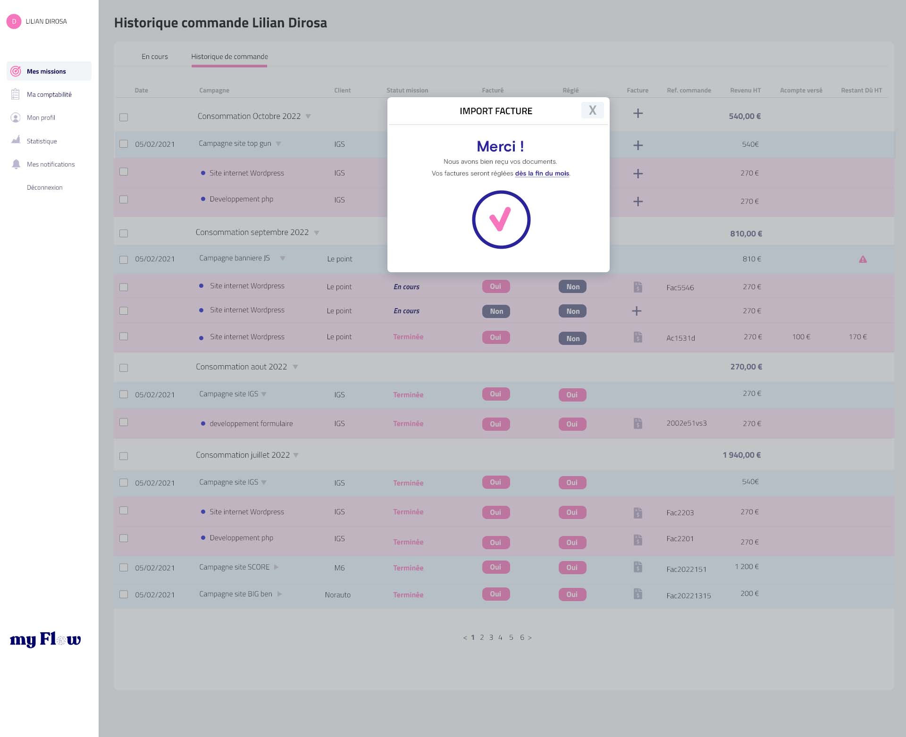Switch to the En cours tab
The width and height of the screenshot is (906, 737).
pyautogui.click(x=155, y=57)
